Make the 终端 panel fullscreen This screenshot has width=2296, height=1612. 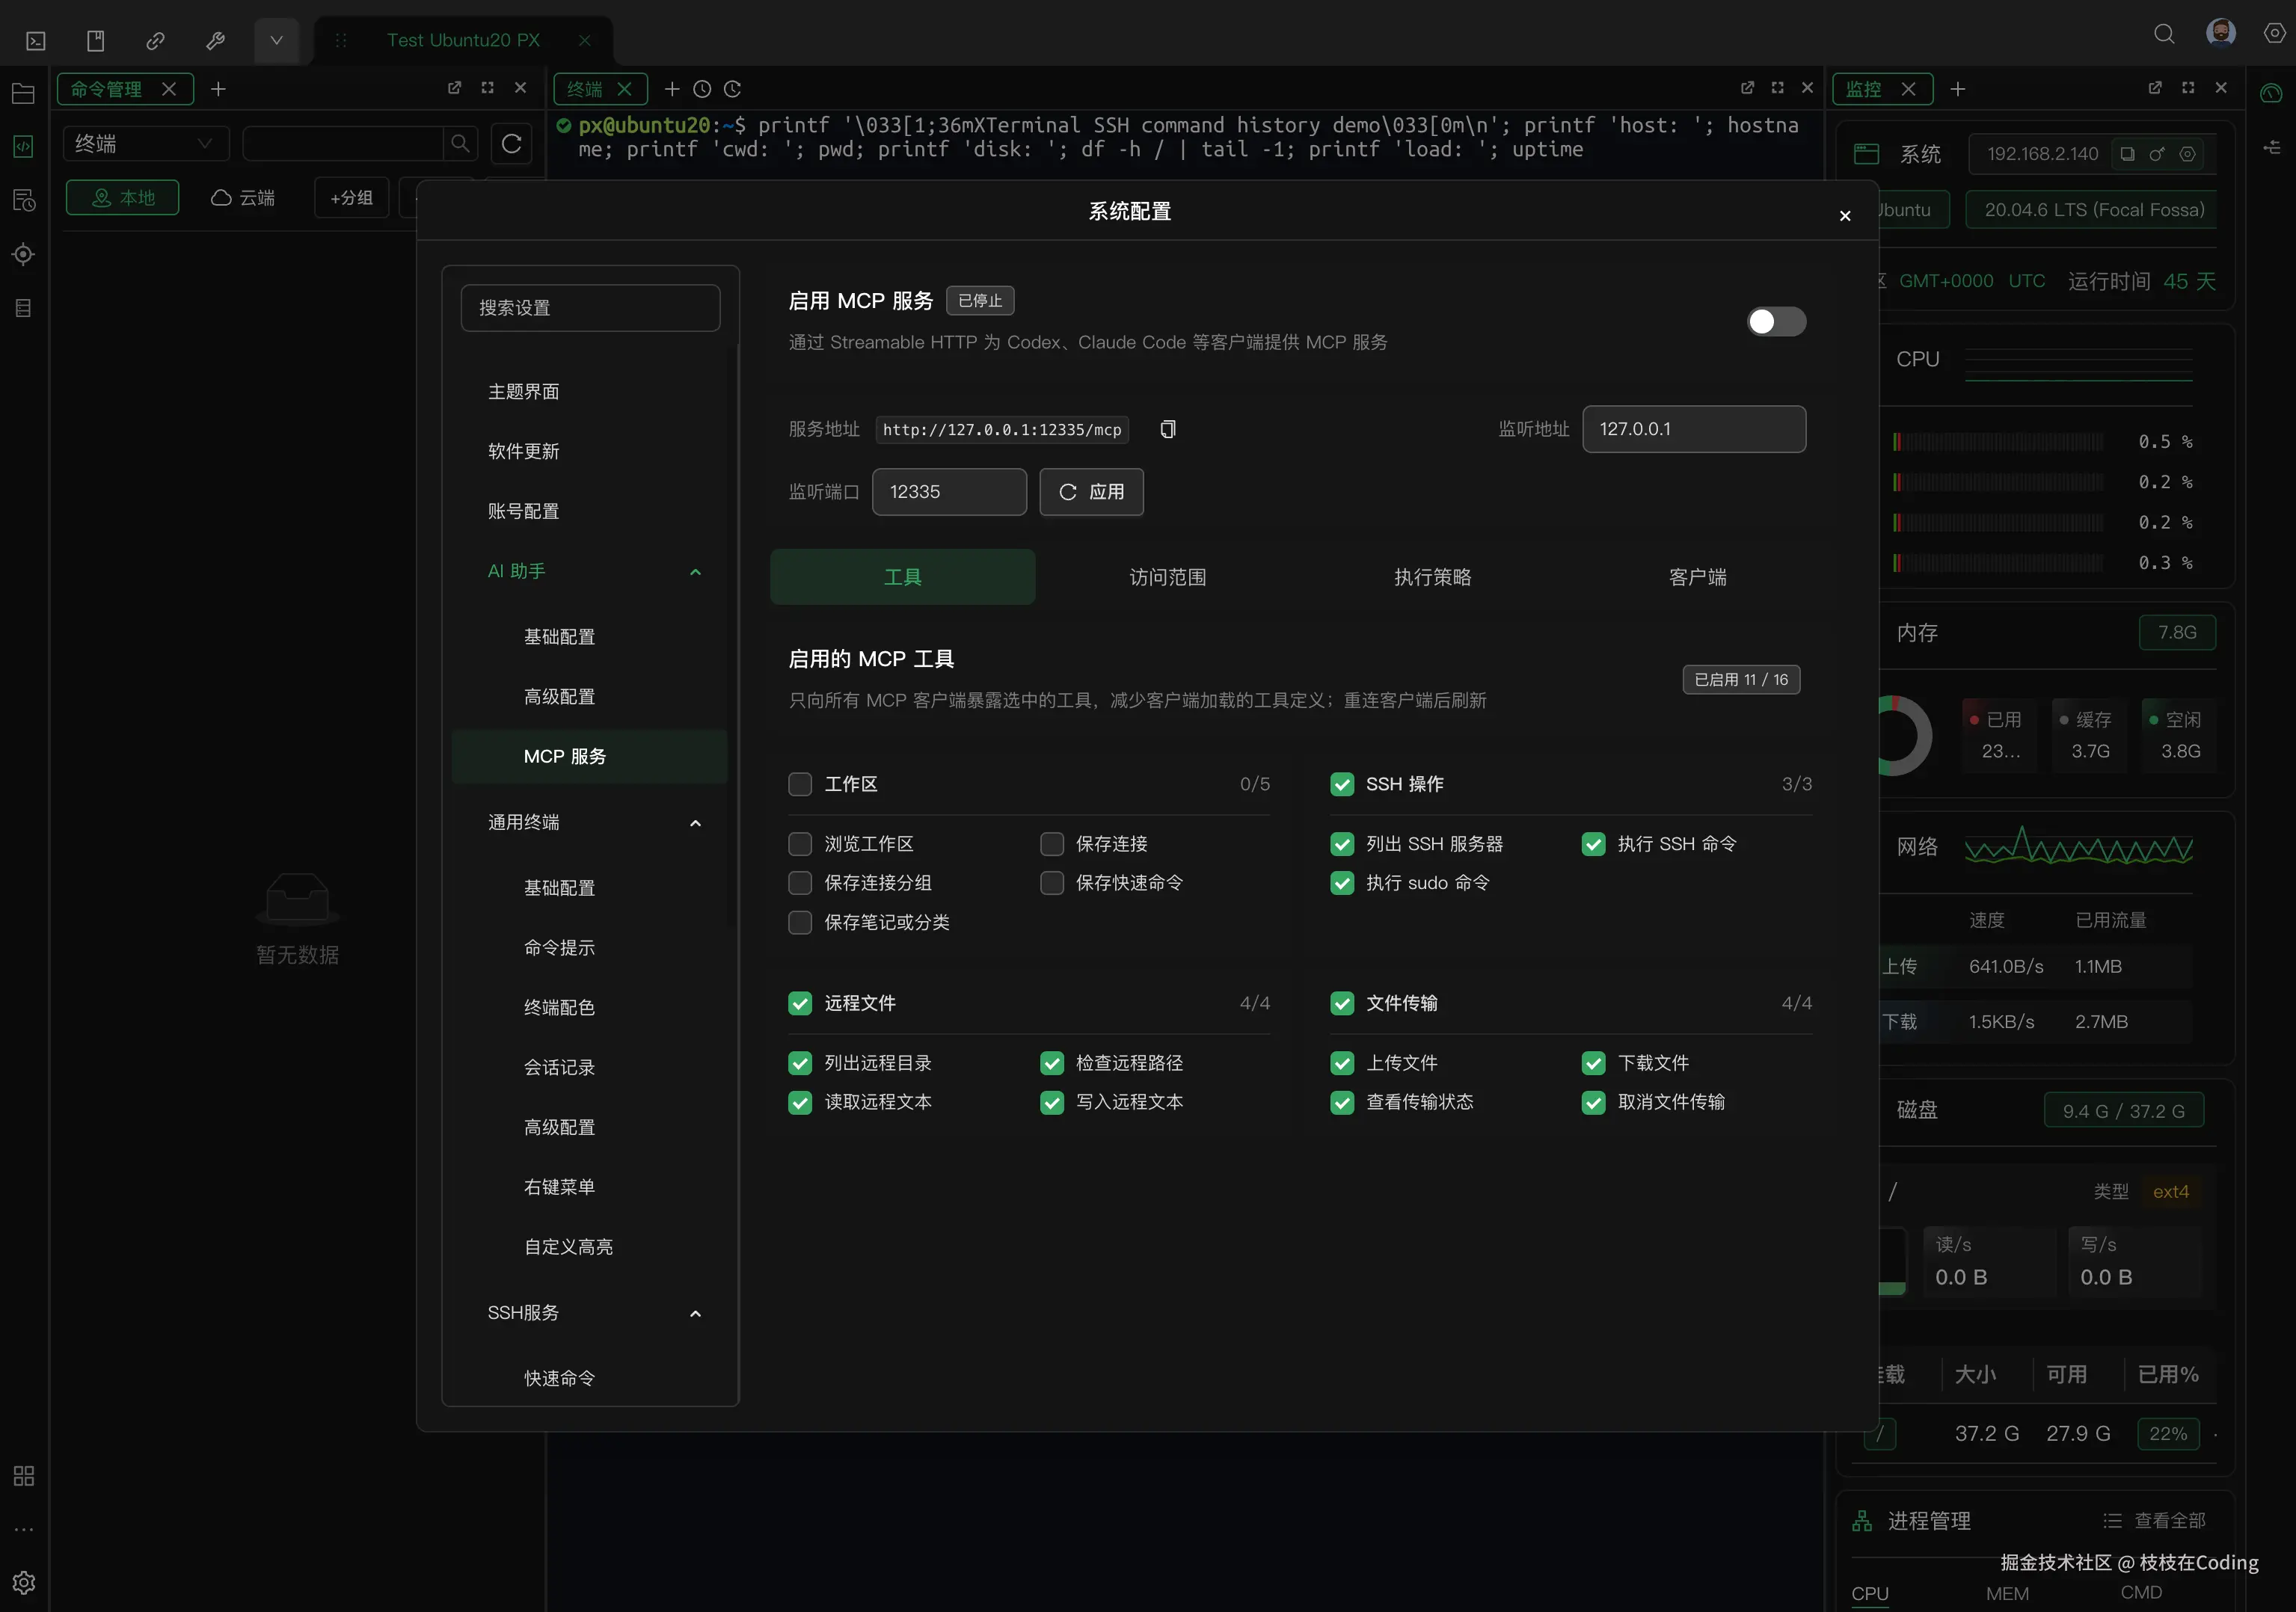point(1777,88)
